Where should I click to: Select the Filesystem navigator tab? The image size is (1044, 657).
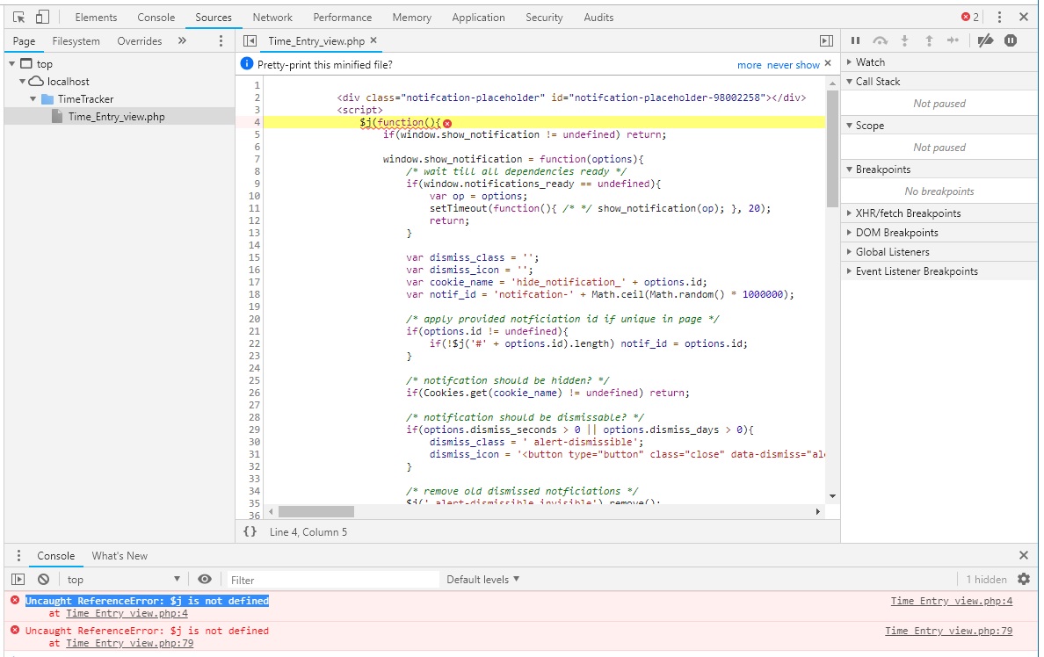(76, 41)
